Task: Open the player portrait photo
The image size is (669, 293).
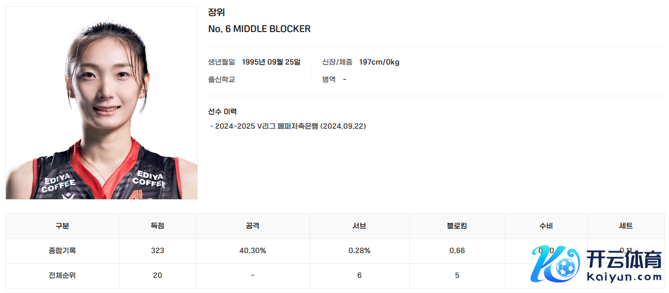Action: (102, 103)
